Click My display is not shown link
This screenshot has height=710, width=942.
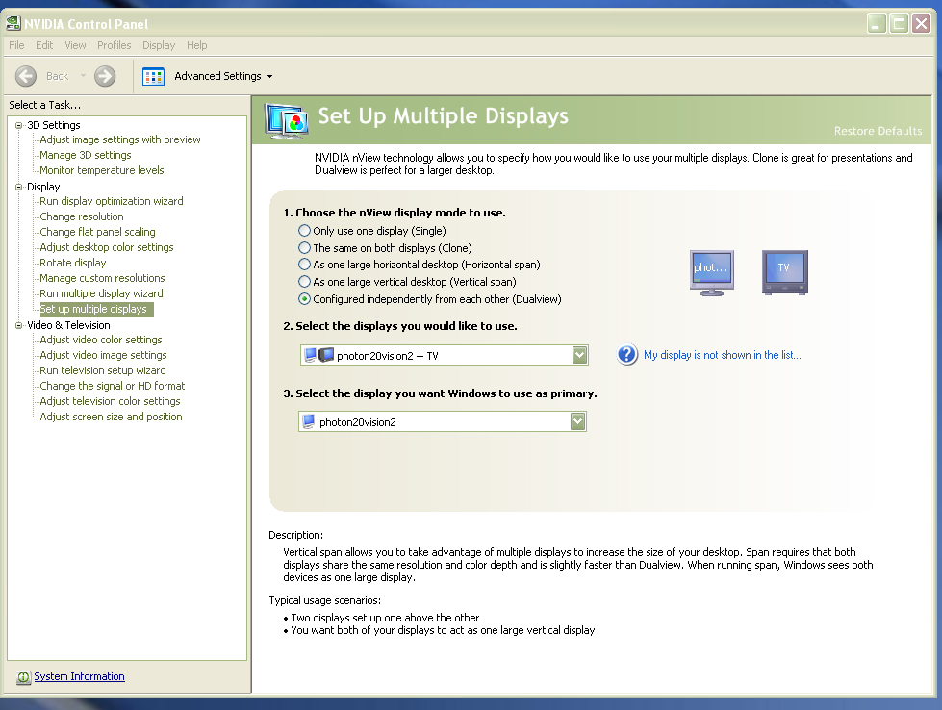point(722,355)
